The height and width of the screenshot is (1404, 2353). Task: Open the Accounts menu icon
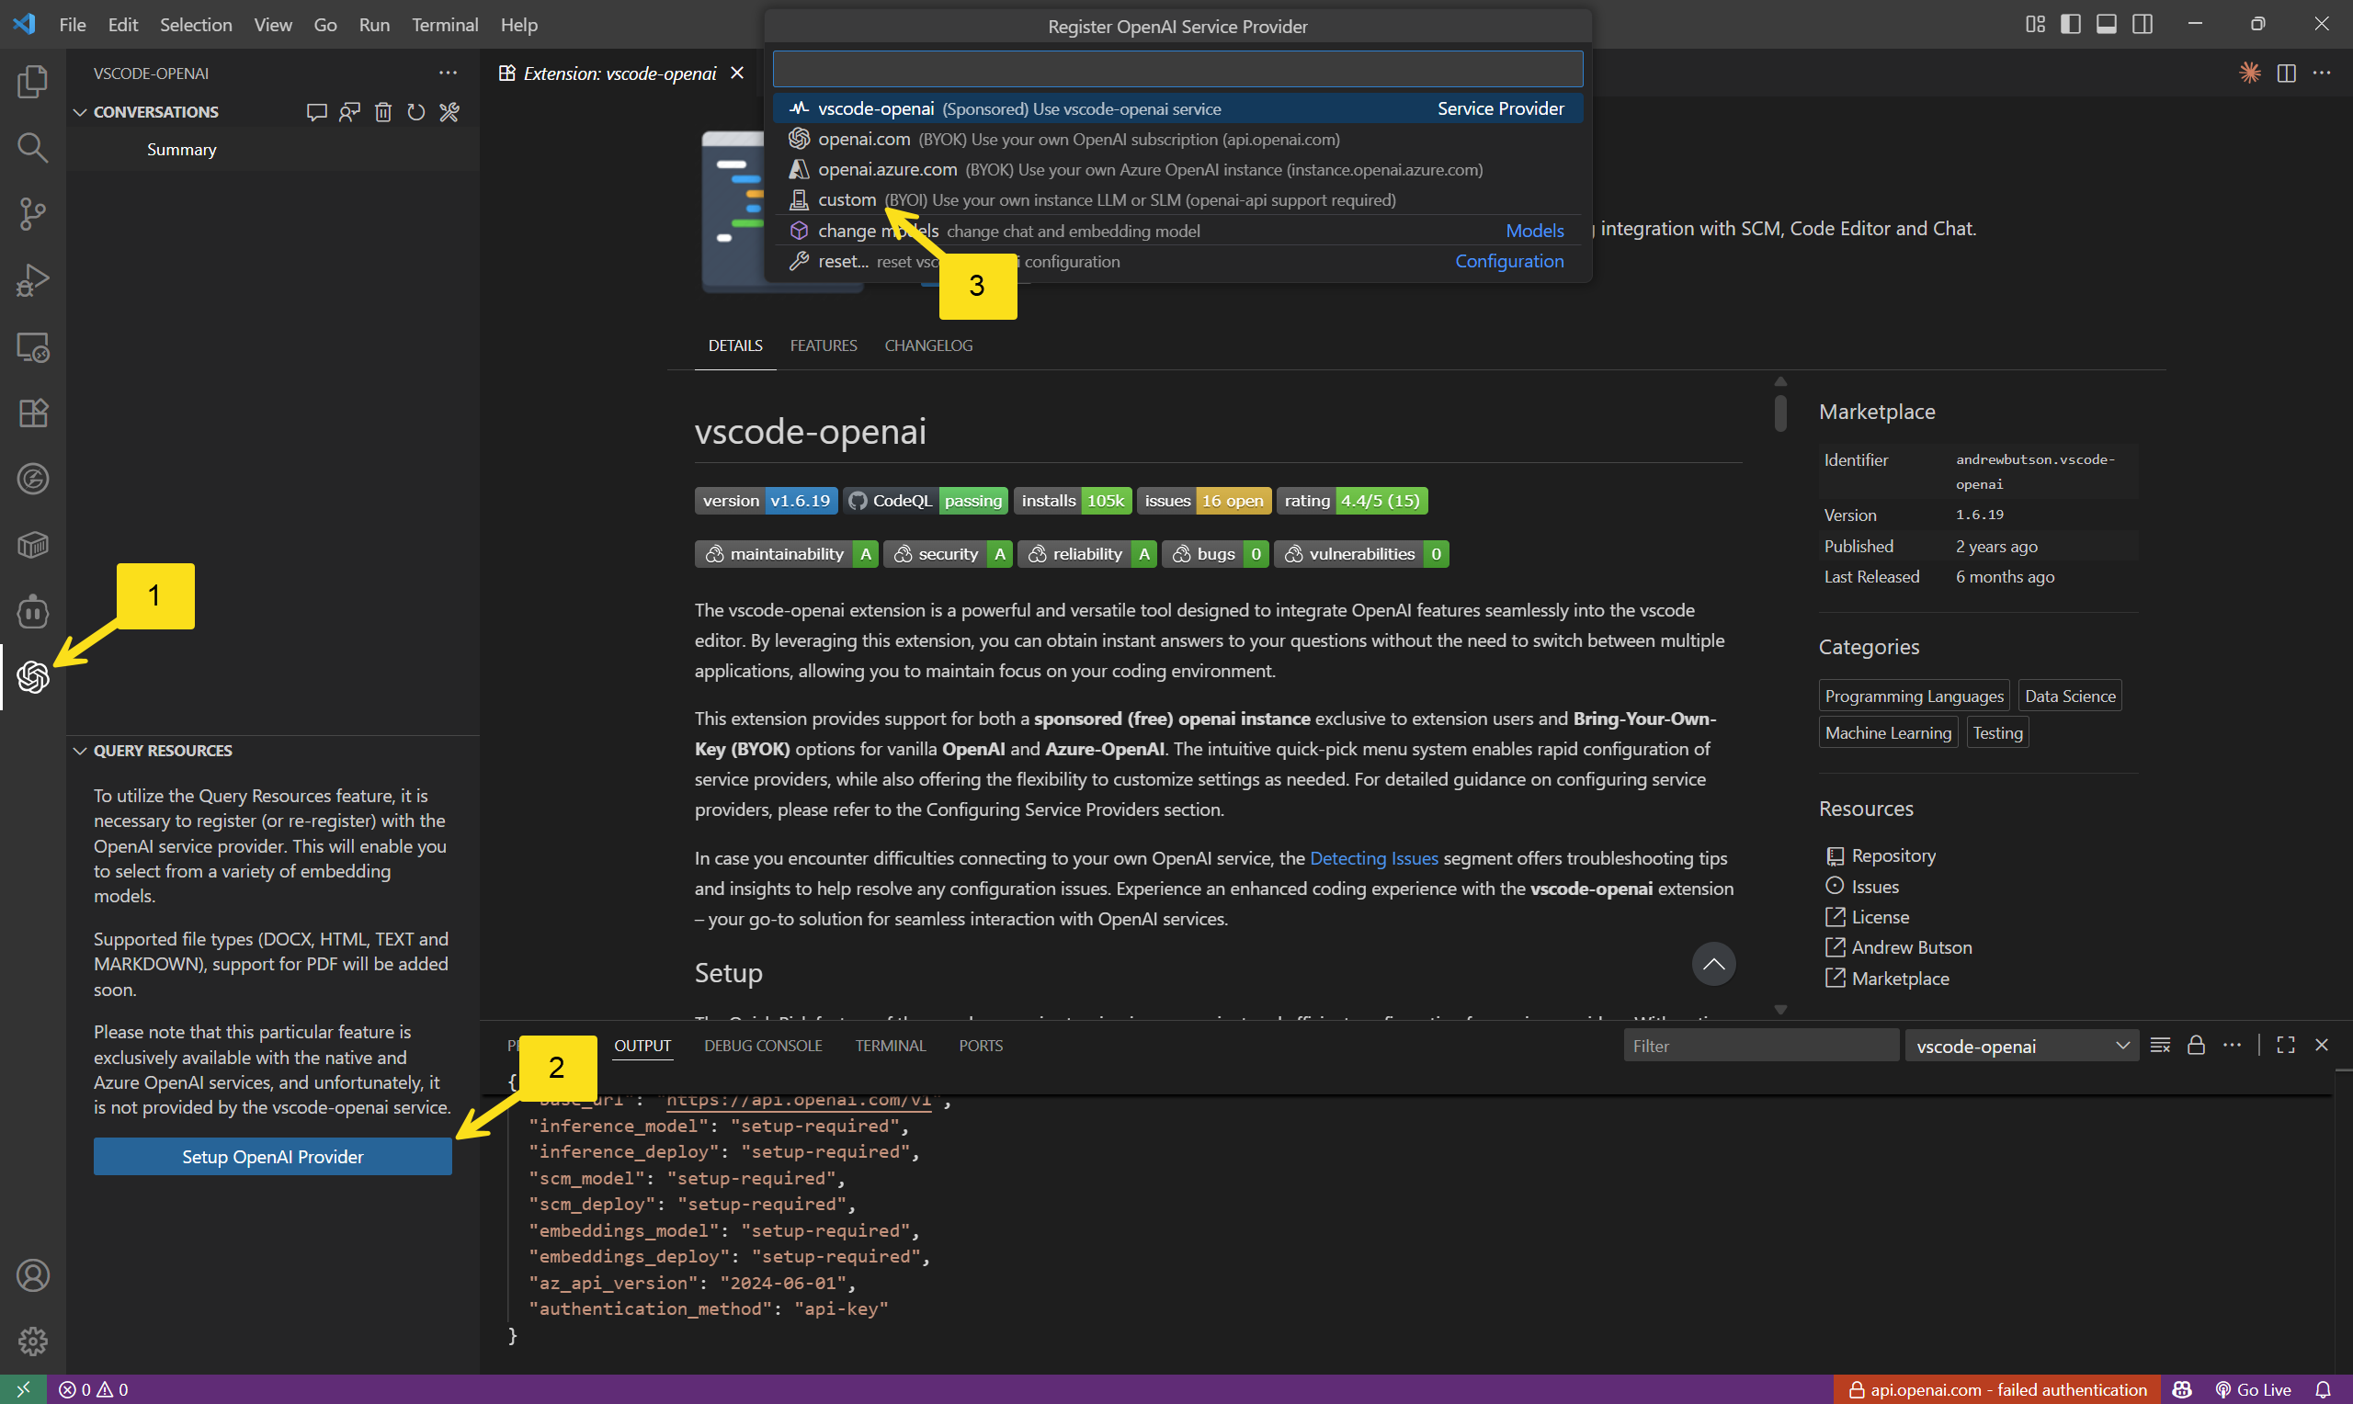33,1274
